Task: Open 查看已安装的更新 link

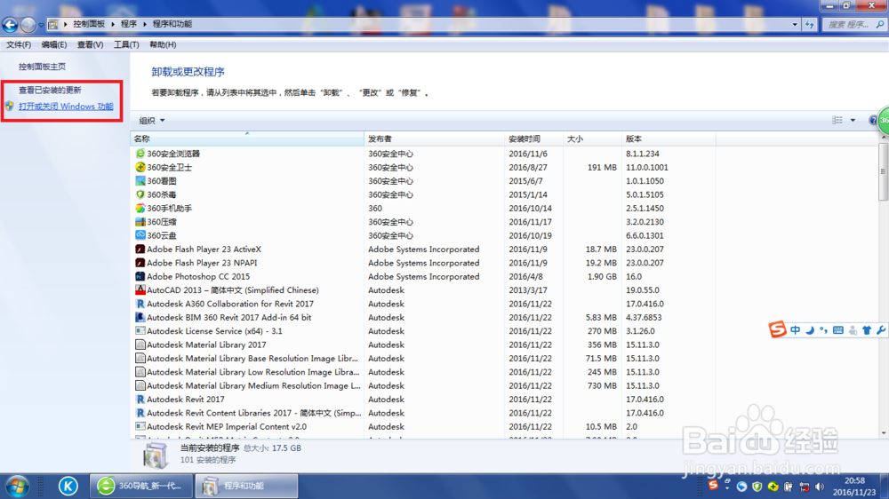Action: [50, 90]
